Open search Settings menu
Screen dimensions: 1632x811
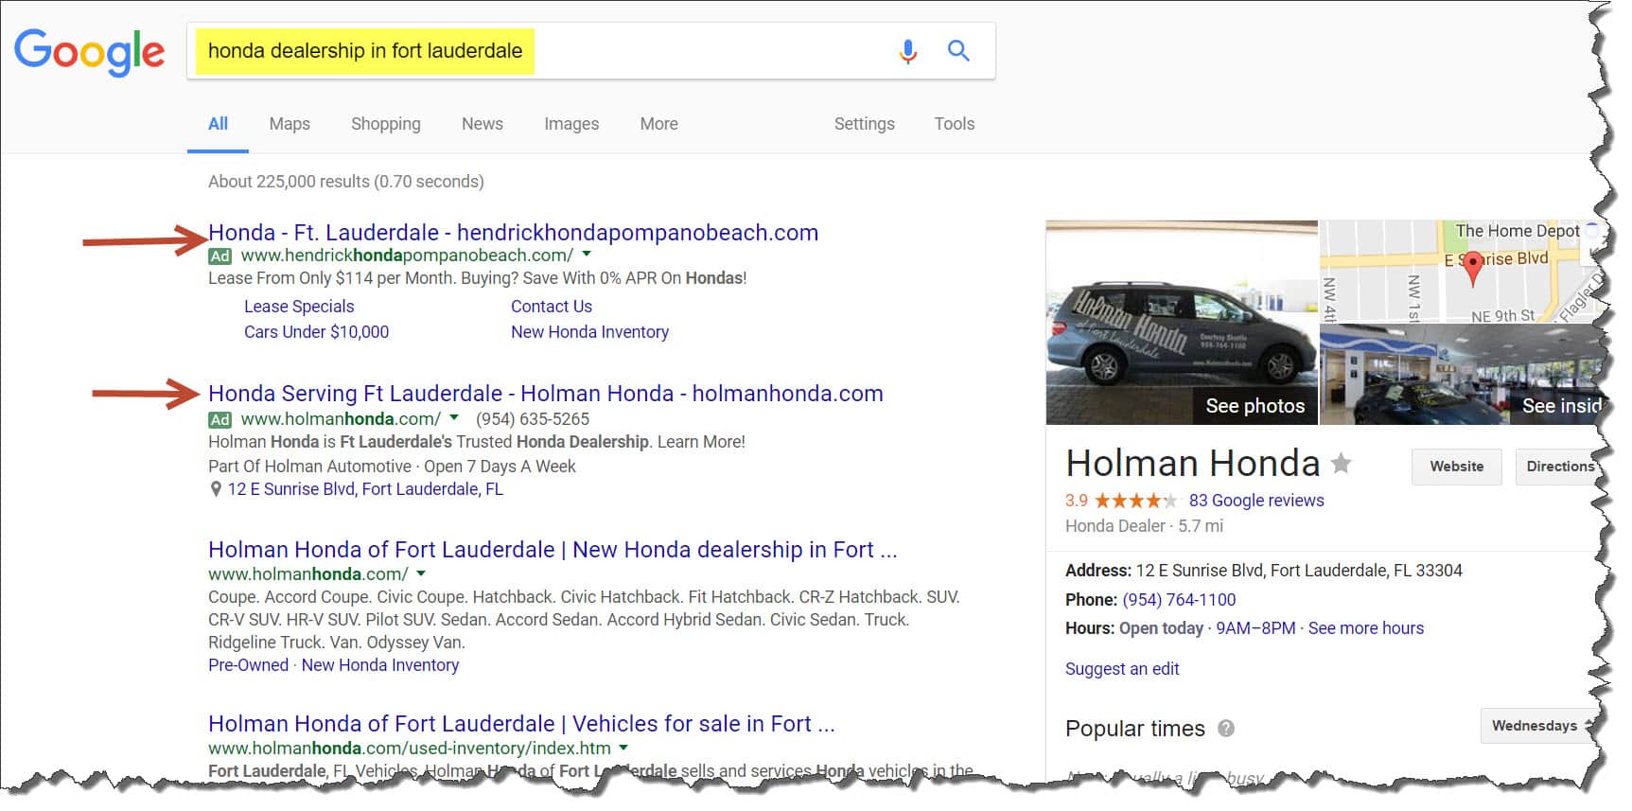pyautogui.click(x=865, y=124)
